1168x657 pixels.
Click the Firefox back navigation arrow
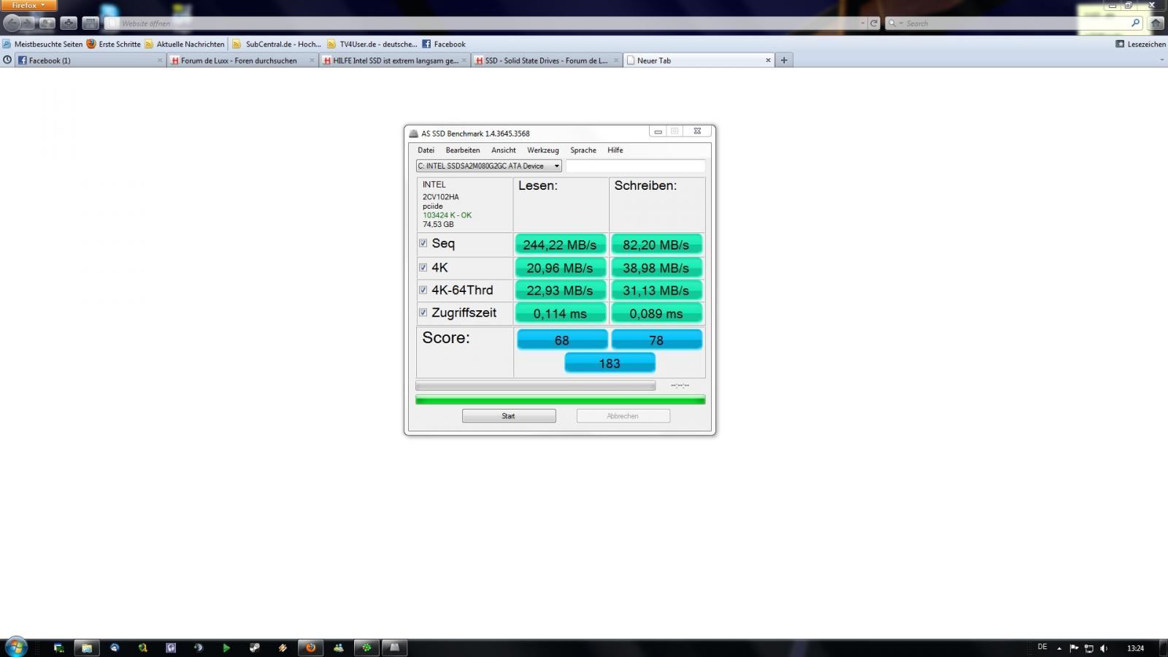12,23
